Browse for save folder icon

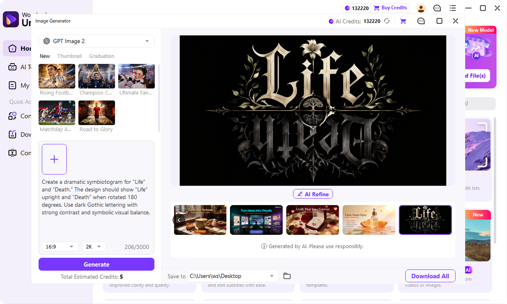click(x=287, y=276)
